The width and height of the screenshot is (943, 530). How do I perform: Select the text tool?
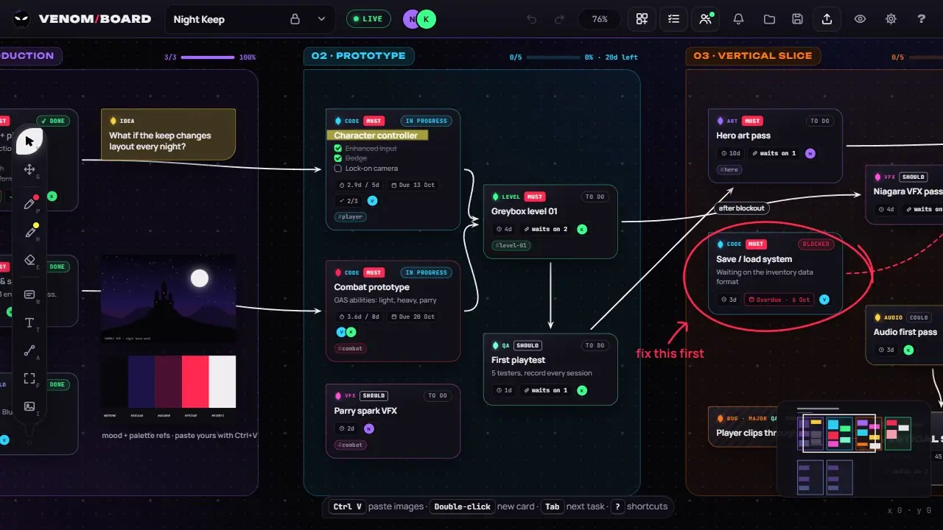pos(29,322)
